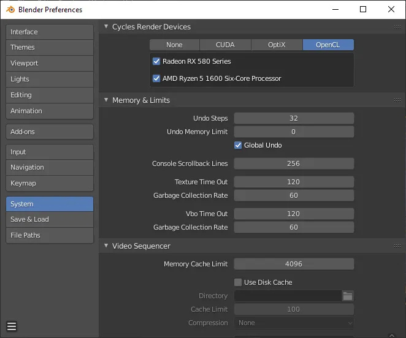The height and width of the screenshot is (338, 406).
Task: Open the Save & Load tab
Action: pos(50,219)
